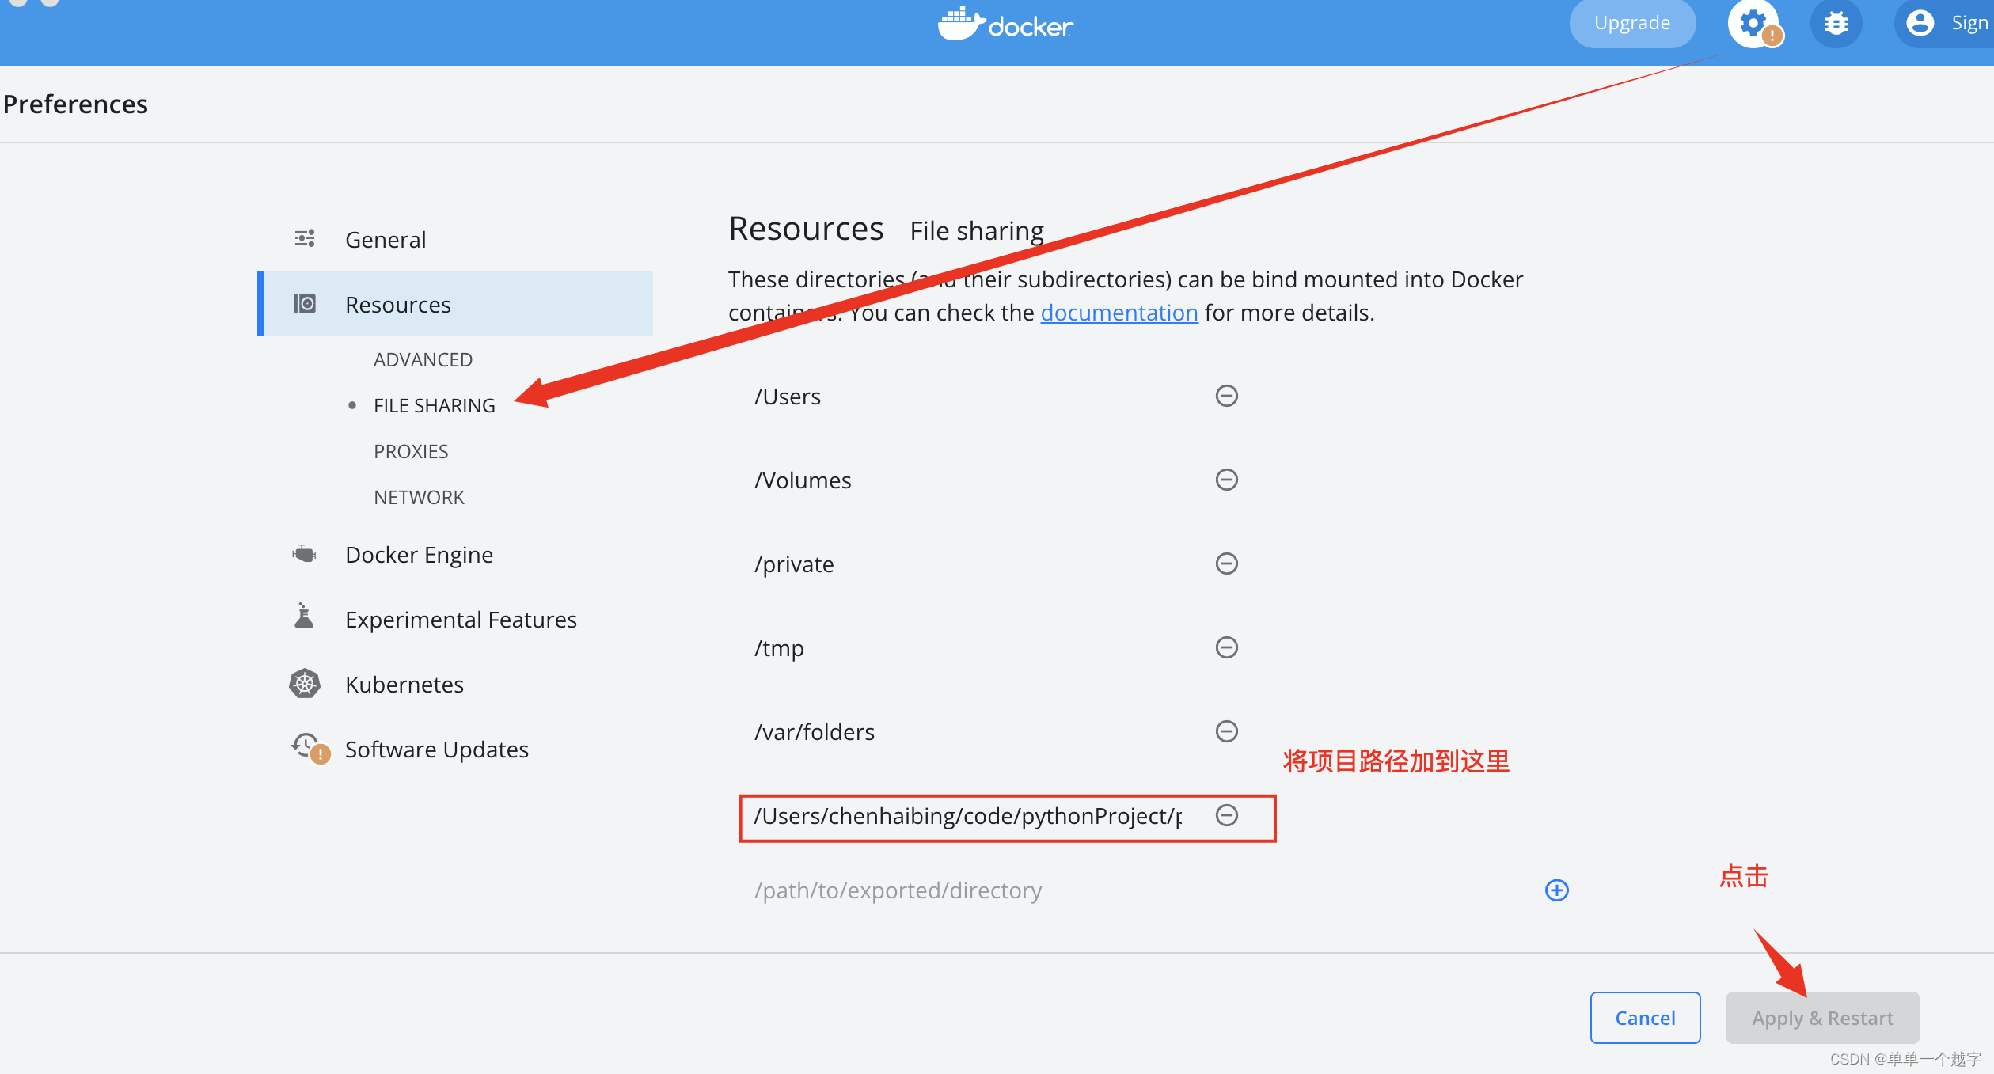Image resolution: width=1994 pixels, height=1074 pixels.
Task: Click the /Users/chenhaibing/code/pythonProject path entry
Action: [968, 816]
